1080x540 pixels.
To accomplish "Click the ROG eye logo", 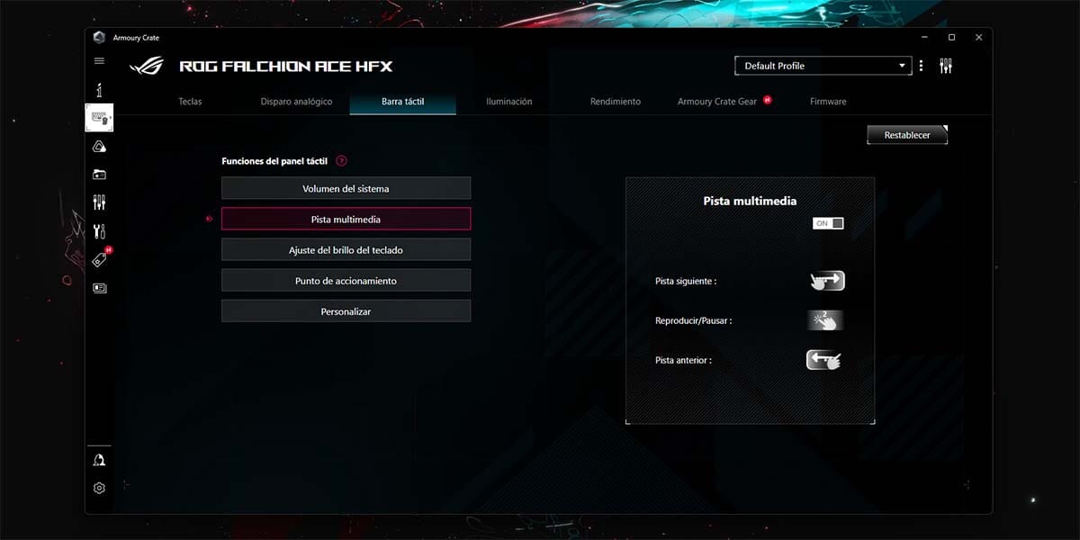I will [x=146, y=66].
